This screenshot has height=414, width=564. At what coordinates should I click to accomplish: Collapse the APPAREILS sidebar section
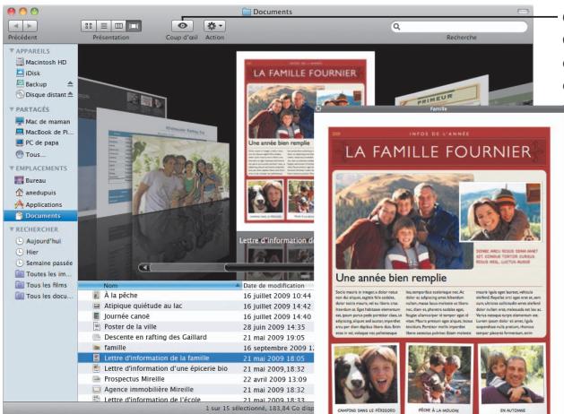coord(12,51)
